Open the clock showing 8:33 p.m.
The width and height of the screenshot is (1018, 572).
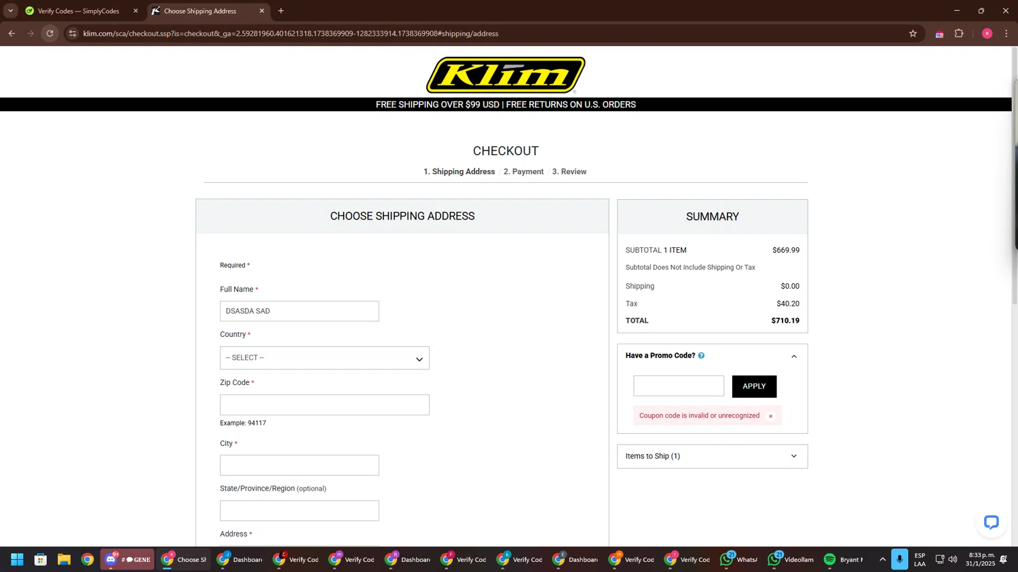(981, 560)
